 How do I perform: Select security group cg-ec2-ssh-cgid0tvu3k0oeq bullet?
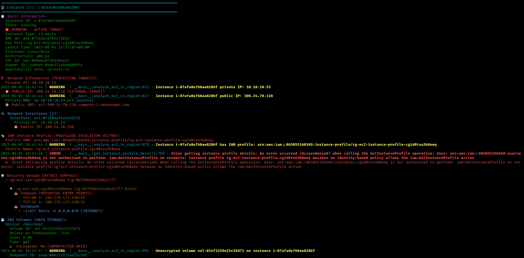pos(61,180)
